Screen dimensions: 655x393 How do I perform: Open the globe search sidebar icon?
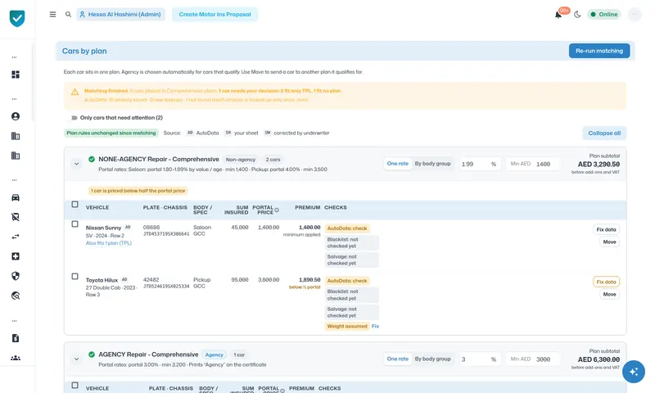tap(16, 296)
